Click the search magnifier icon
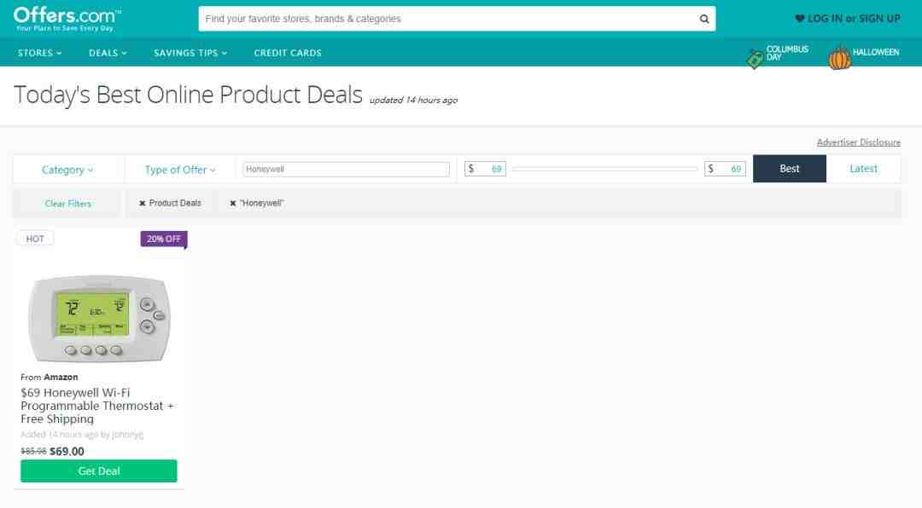Viewport: 922px width, 508px height. click(x=703, y=19)
